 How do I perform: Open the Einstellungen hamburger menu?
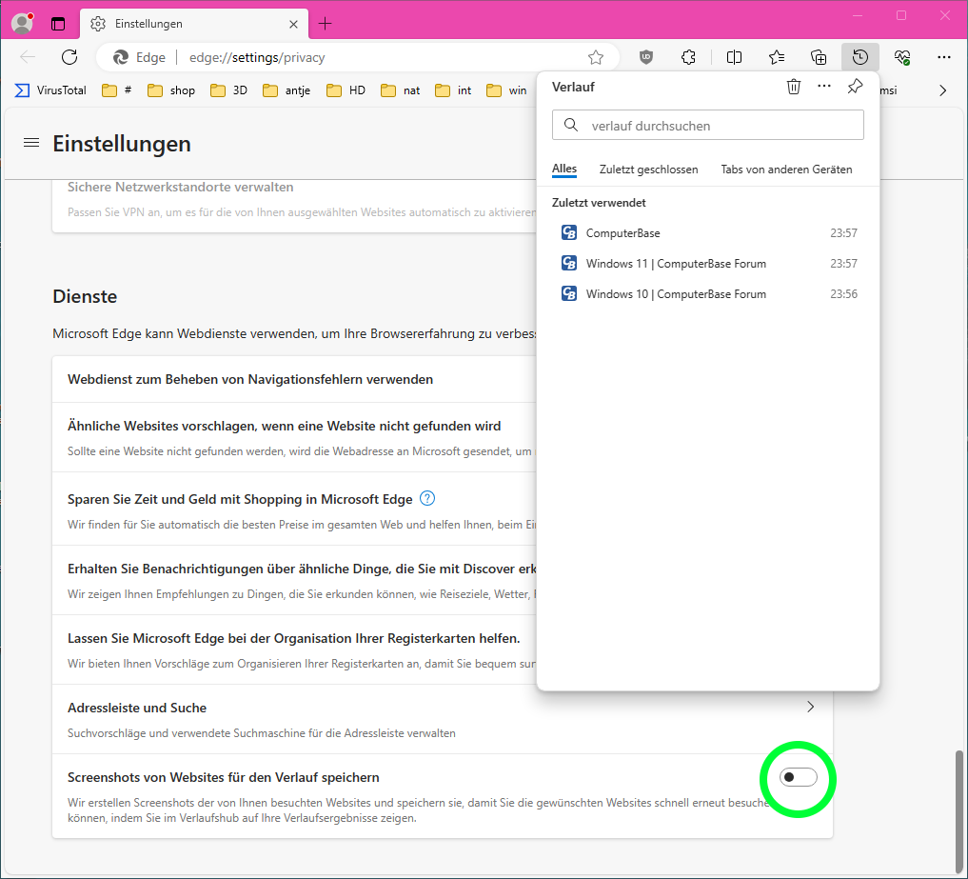30,143
